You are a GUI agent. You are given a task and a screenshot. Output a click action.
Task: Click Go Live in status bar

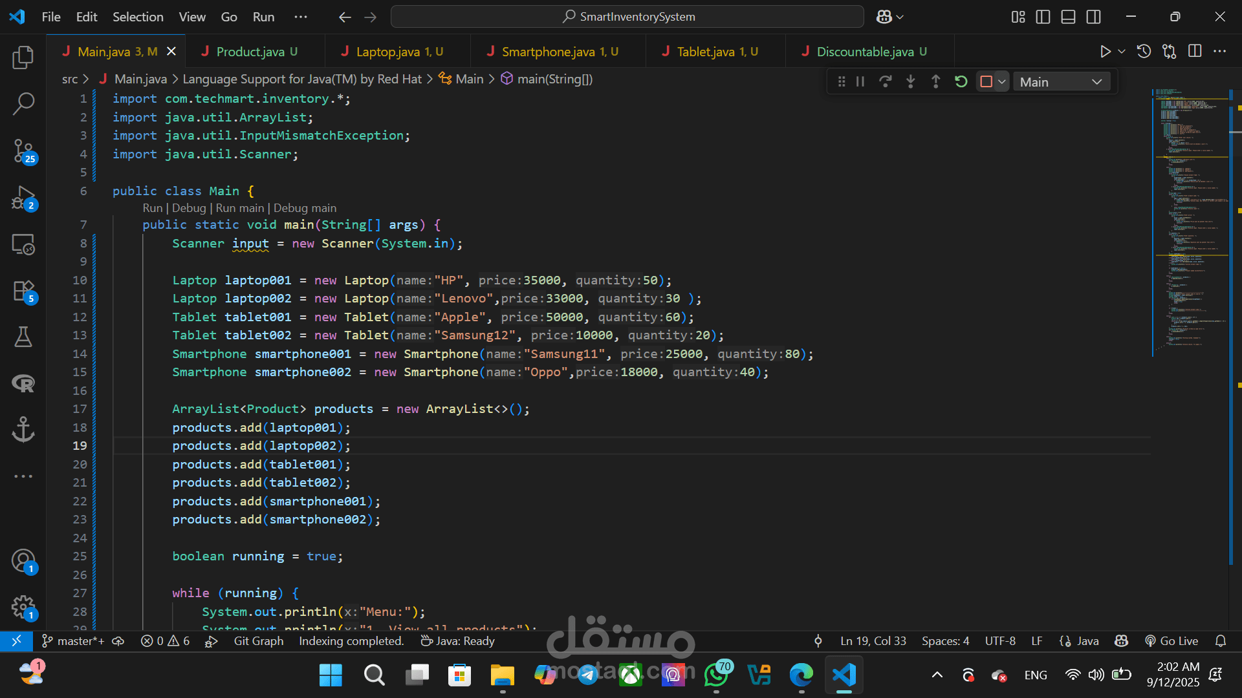[x=1171, y=641]
